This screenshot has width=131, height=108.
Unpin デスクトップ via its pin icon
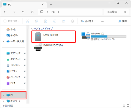point(25,53)
